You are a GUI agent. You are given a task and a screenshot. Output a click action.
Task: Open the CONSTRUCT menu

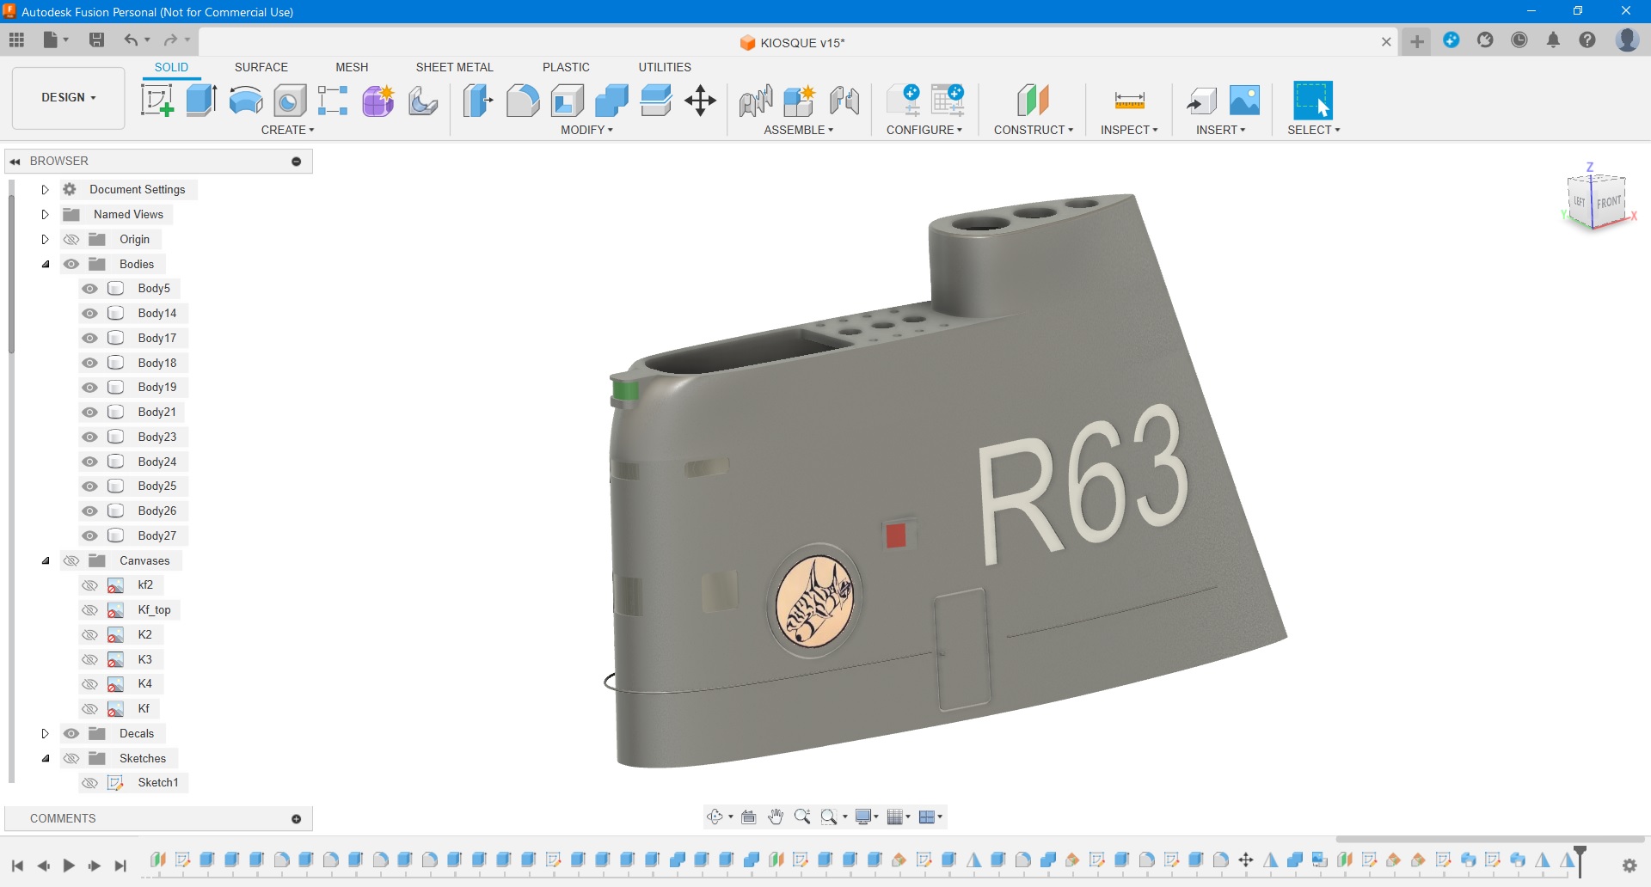tap(1033, 130)
